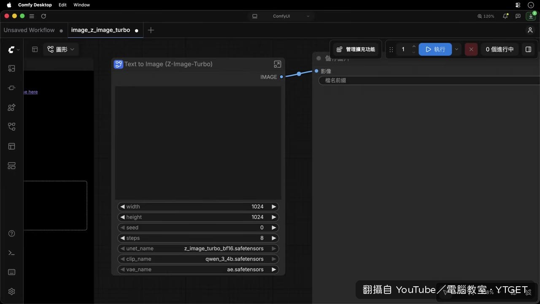Image resolution: width=540 pixels, height=304 pixels.
Task: Open the downloads icon with badge 2
Action: 531,16
